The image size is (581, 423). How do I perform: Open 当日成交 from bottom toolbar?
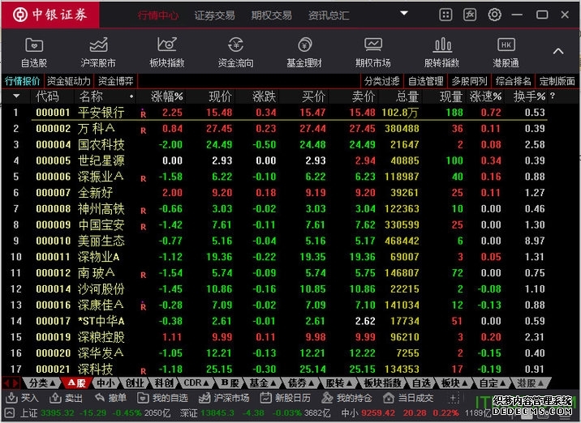[408, 398]
